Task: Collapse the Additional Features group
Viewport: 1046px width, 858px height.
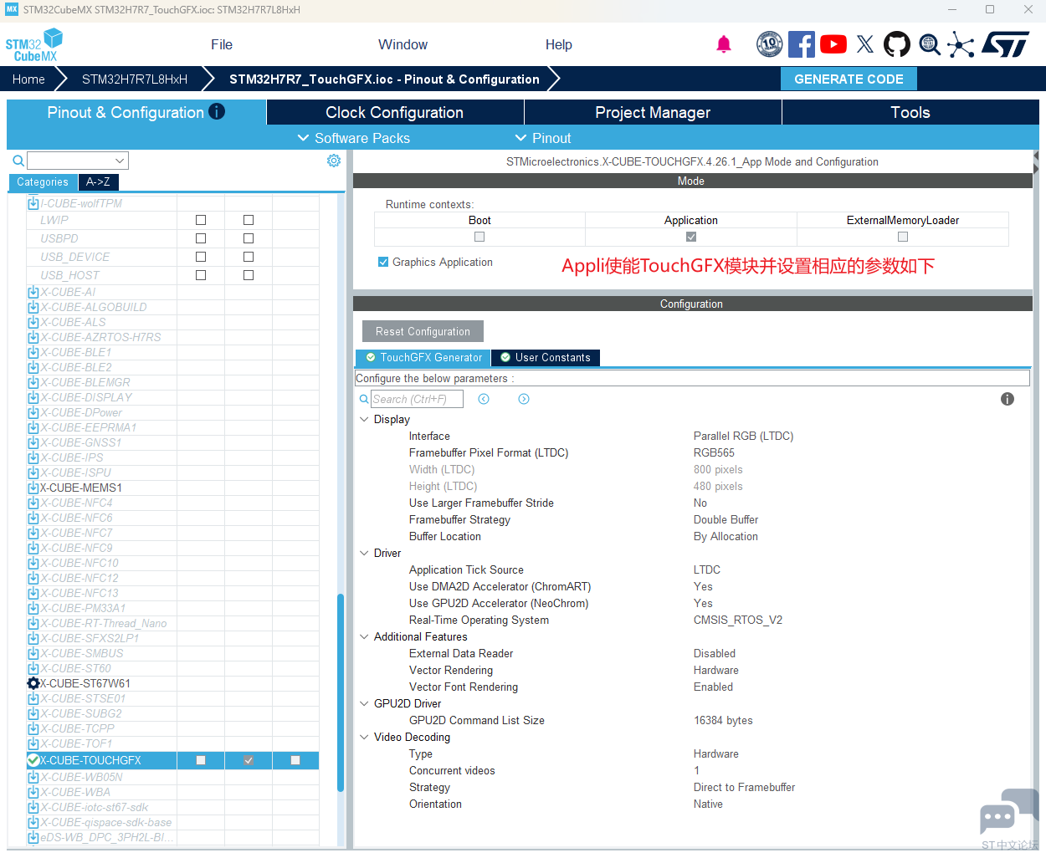Action: (364, 636)
